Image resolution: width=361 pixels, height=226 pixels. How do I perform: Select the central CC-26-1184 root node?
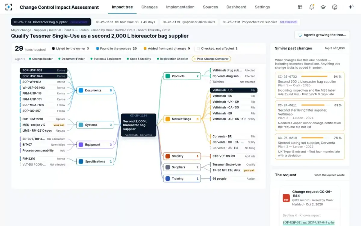pos(139,125)
